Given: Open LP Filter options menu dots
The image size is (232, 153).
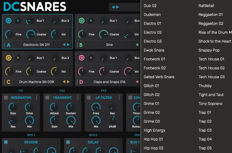Looking at the screenshot, I should click(x=119, y=98).
